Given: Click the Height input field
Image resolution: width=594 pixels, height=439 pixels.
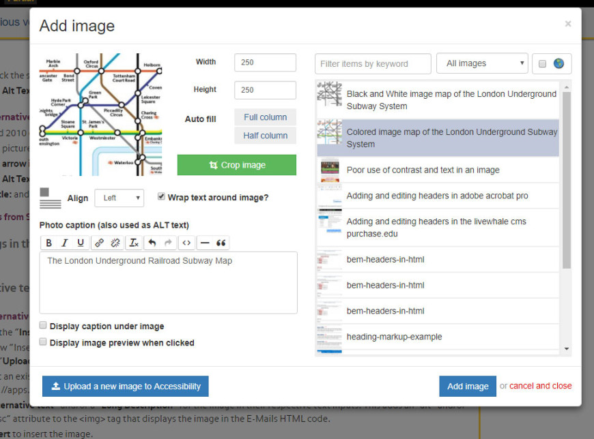Looking at the screenshot, I should [x=265, y=90].
